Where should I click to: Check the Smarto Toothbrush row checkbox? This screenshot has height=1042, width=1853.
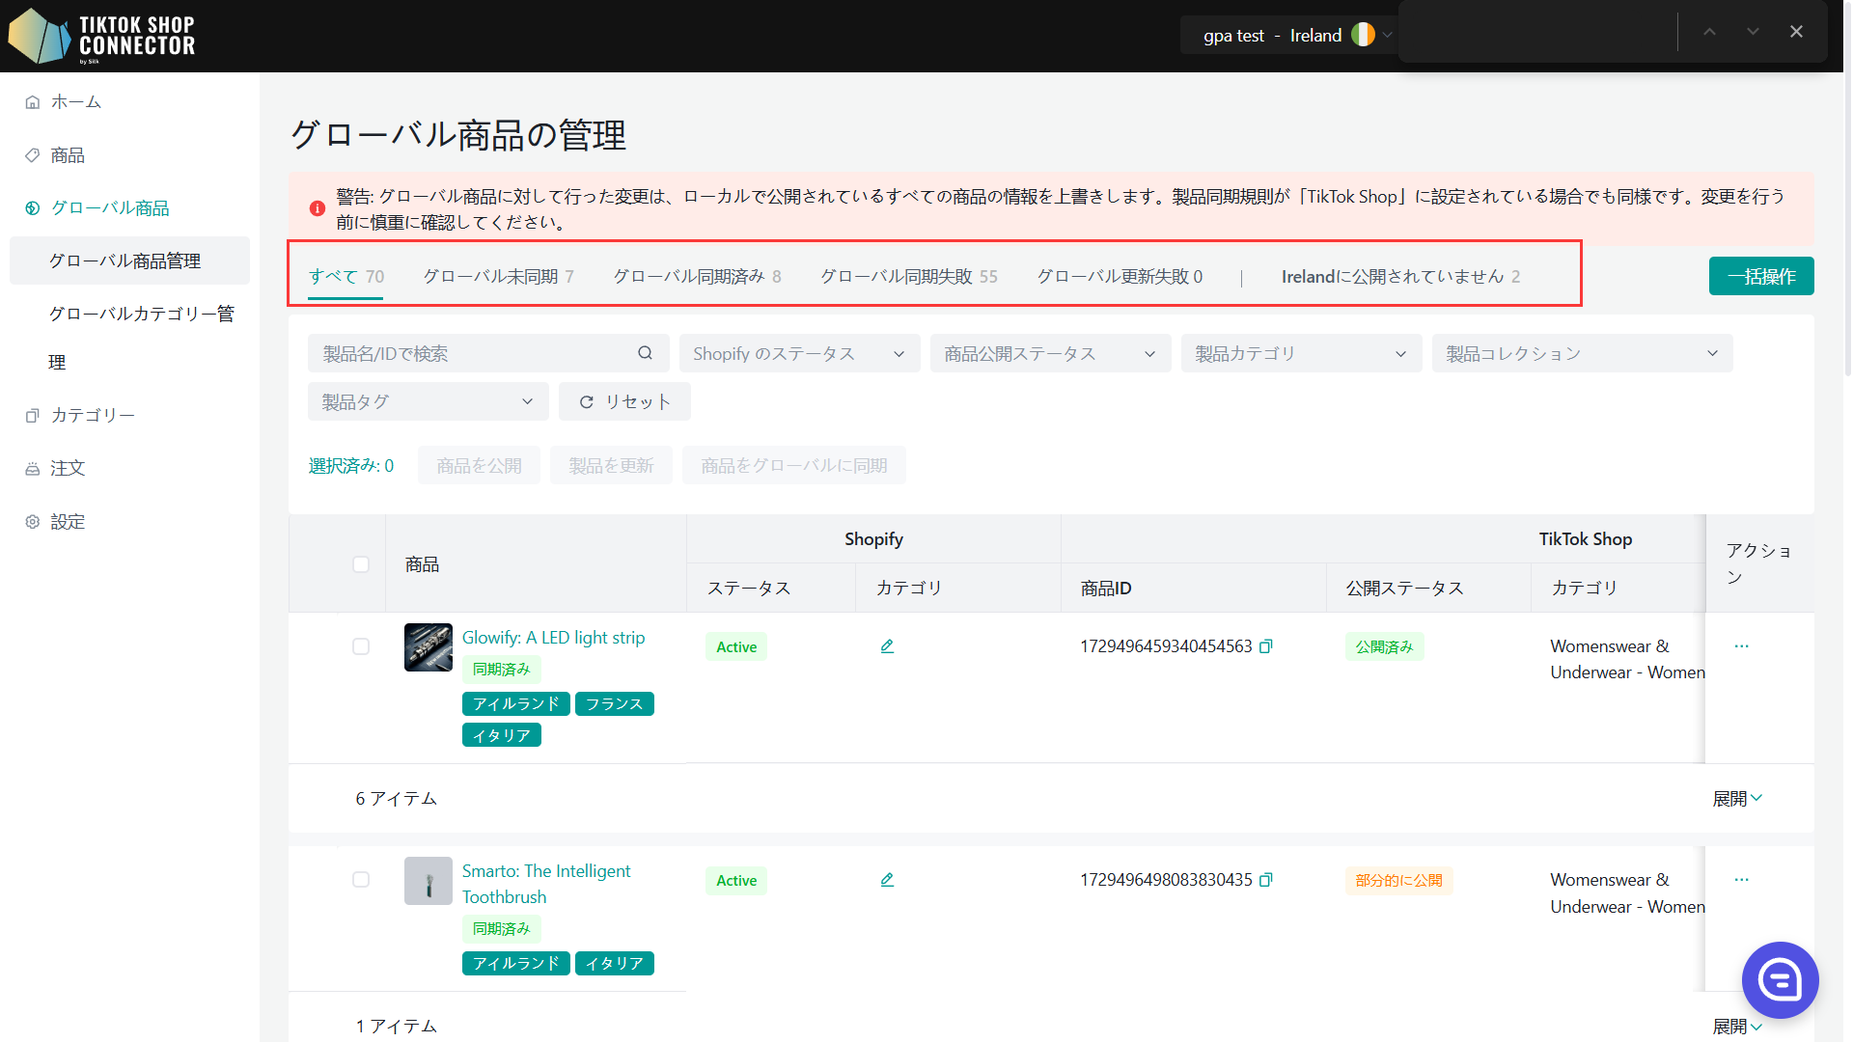(x=361, y=880)
